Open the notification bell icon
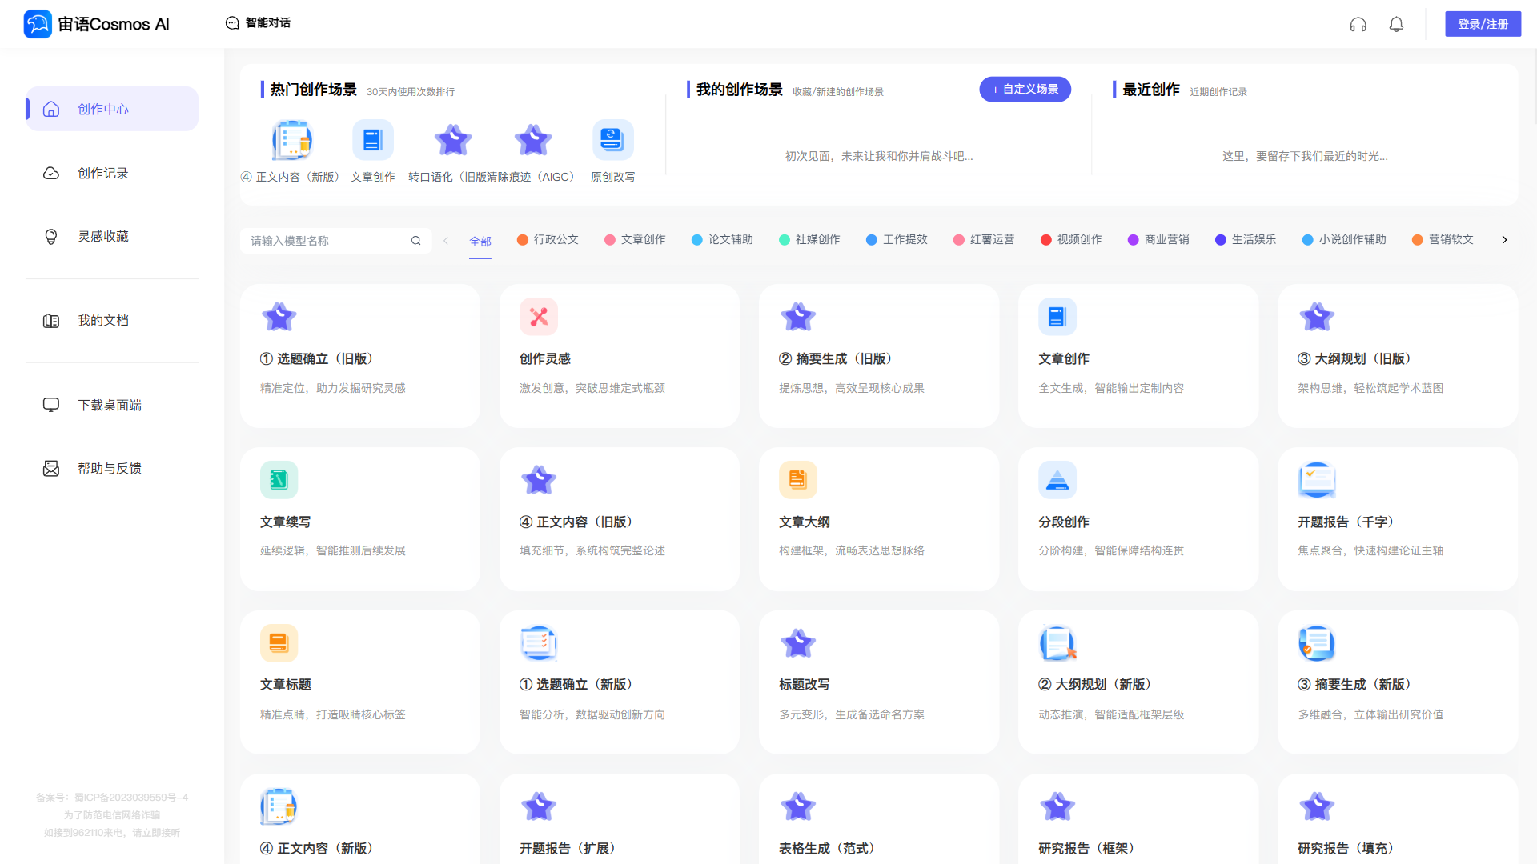Screen dimensions: 1537x864 click(x=1396, y=25)
